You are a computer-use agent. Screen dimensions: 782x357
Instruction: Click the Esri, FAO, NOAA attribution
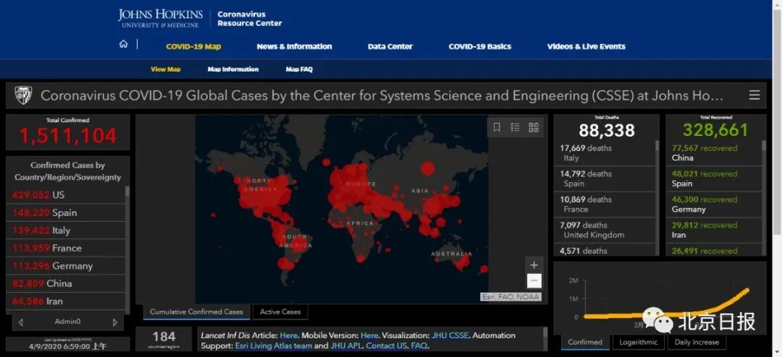[510, 297]
